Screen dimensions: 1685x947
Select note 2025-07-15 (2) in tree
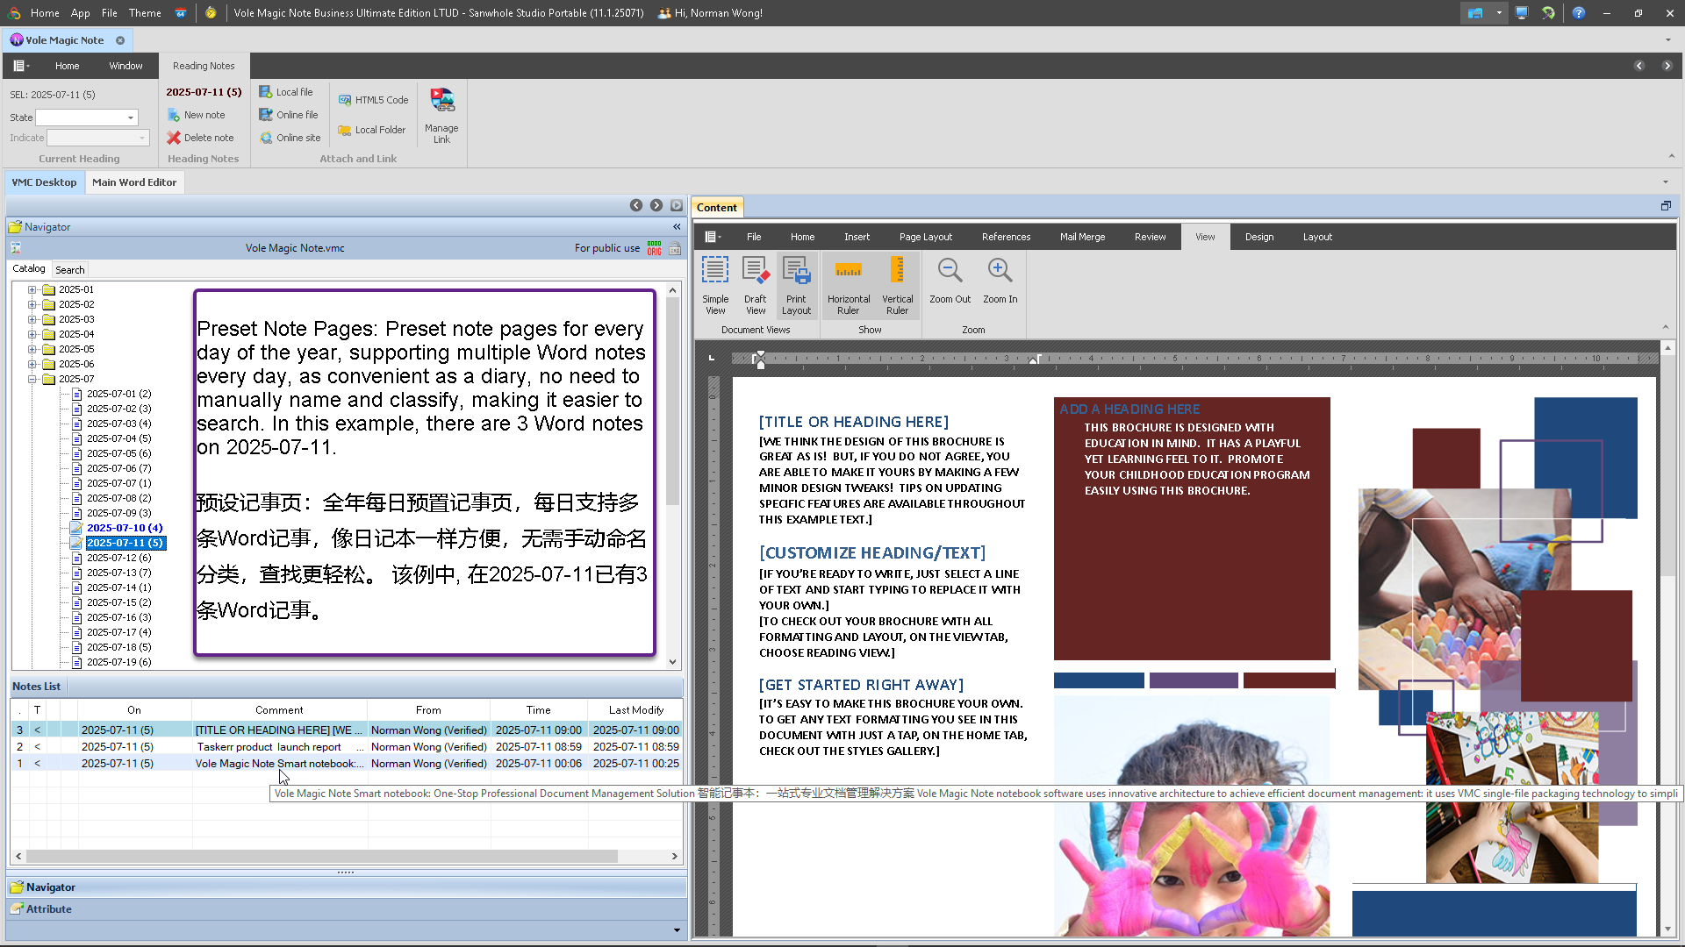click(x=118, y=602)
